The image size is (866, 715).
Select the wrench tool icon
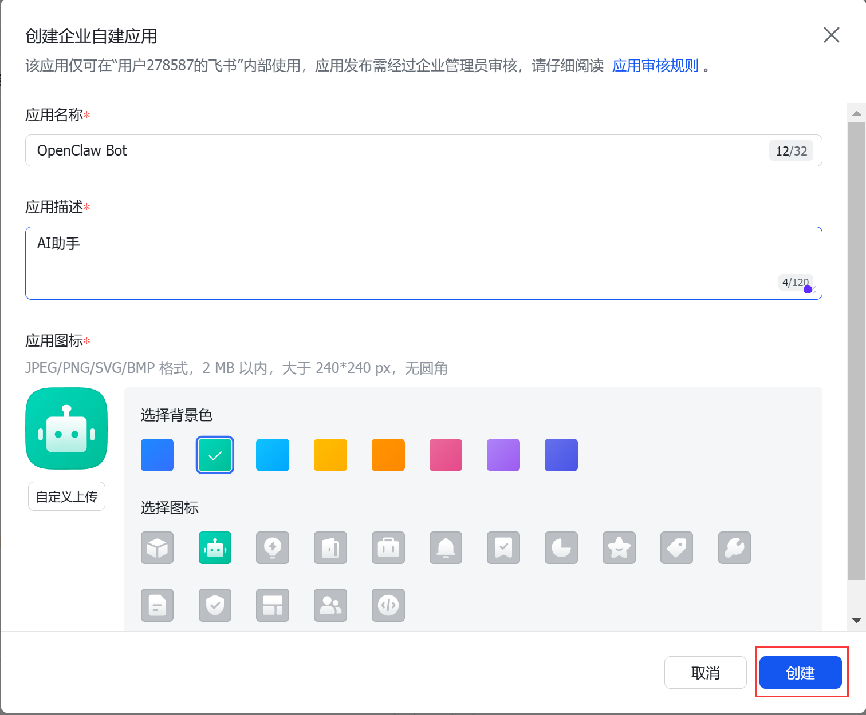coord(734,548)
